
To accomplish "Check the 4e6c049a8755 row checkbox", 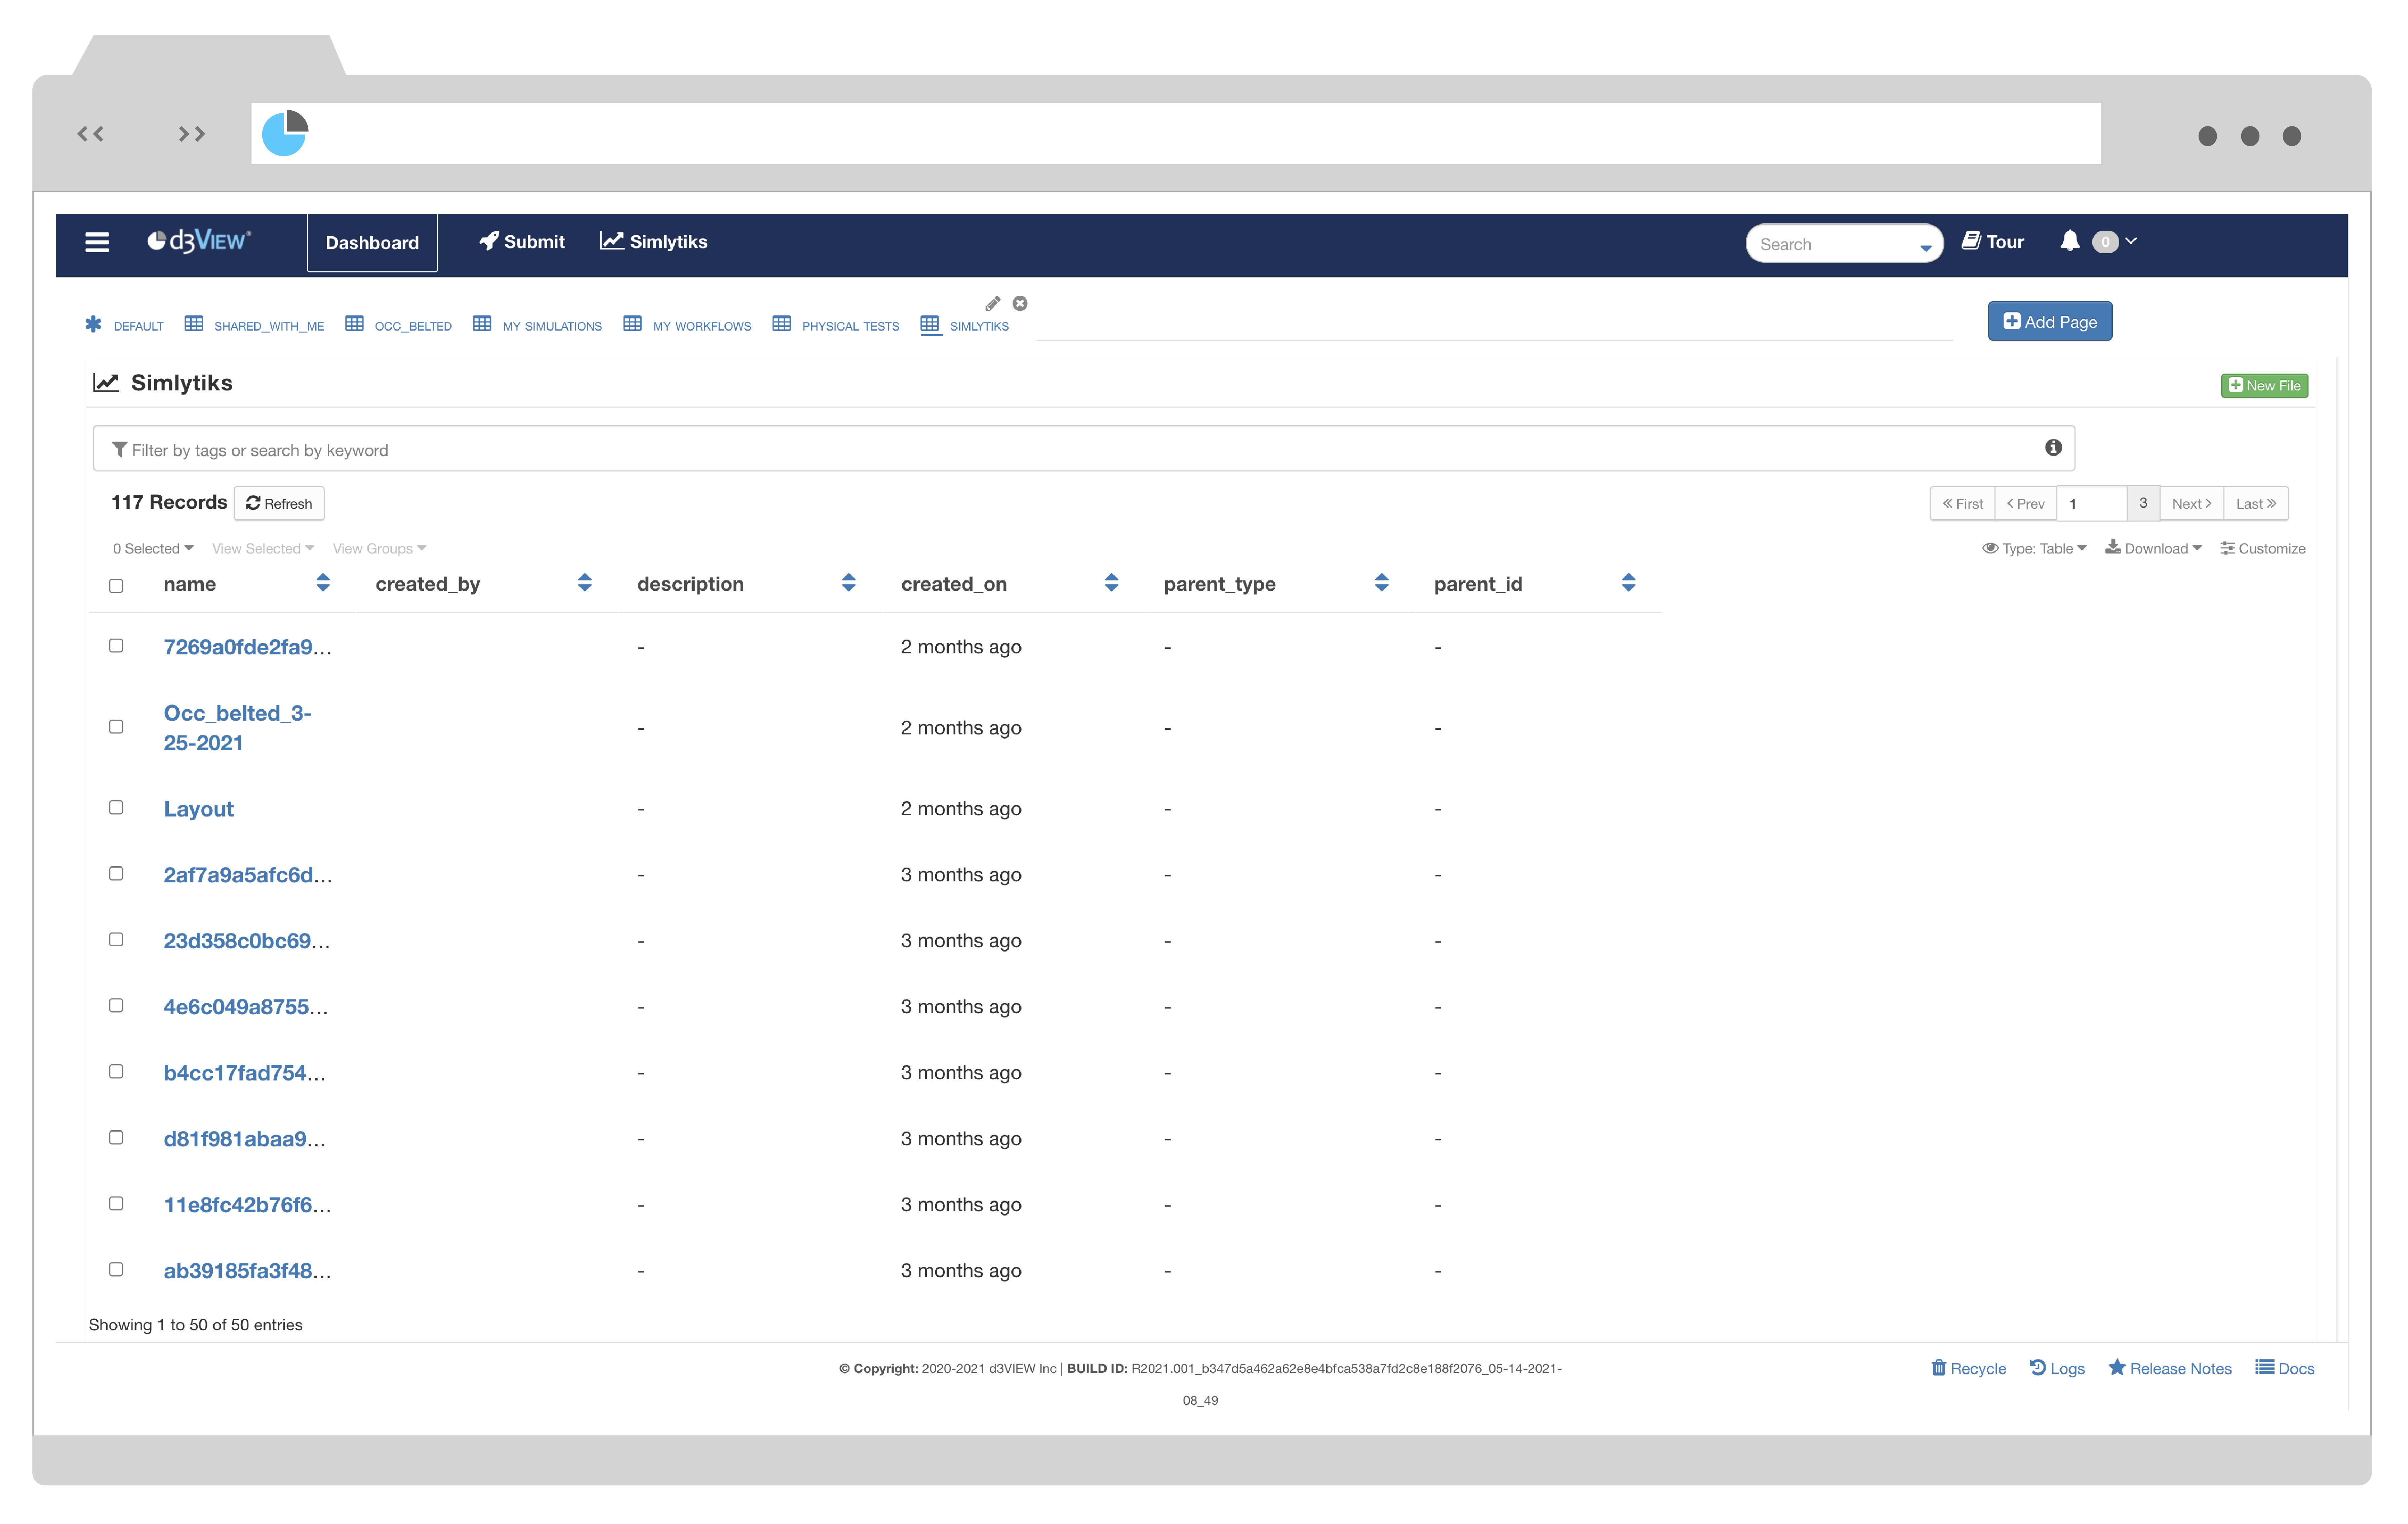I will tap(116, 1005).
